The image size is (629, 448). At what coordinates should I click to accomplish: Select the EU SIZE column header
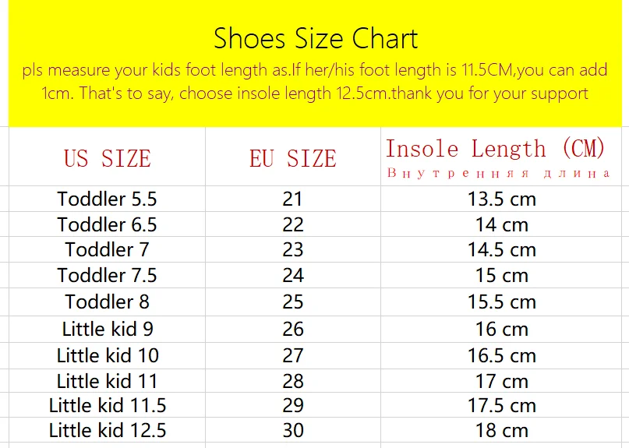(x=292, y=159)
